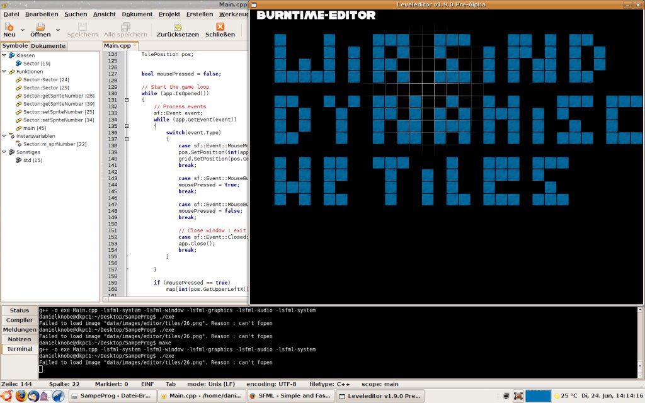The width and height of the screenshot is (645, 403).
Task: Click the Neu new-file toolbar icon
Action: click(9, 27)
